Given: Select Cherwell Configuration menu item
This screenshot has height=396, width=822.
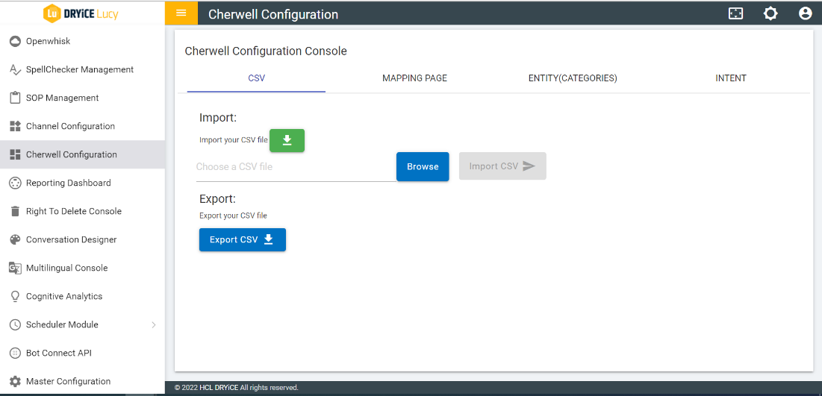Looking at the screenshot, I should [82, 154].
